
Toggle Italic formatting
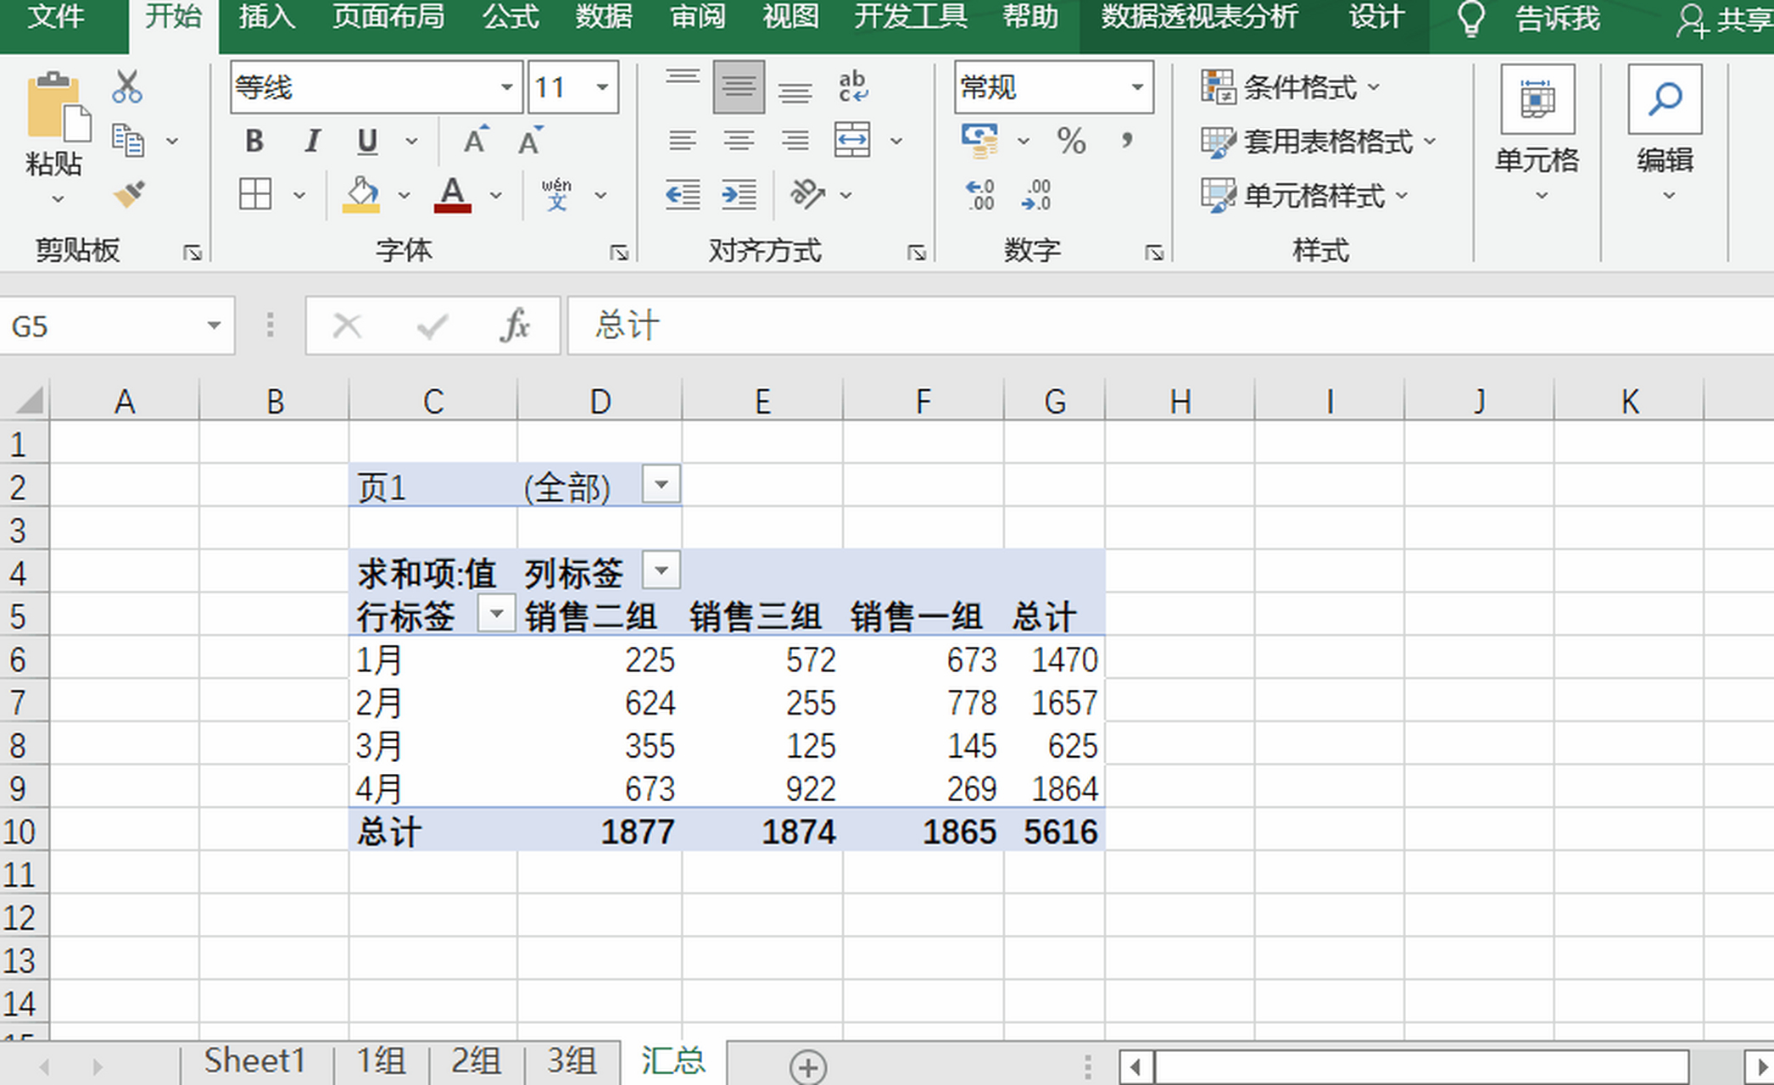[x=312, y=141]
